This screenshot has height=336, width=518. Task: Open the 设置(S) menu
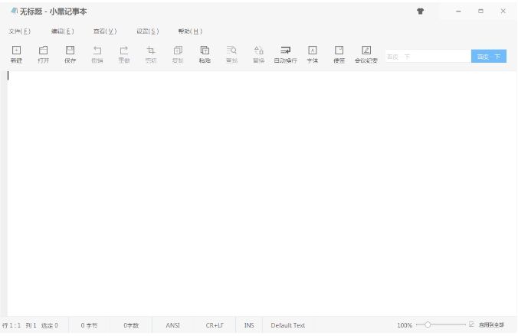(148, 31)
